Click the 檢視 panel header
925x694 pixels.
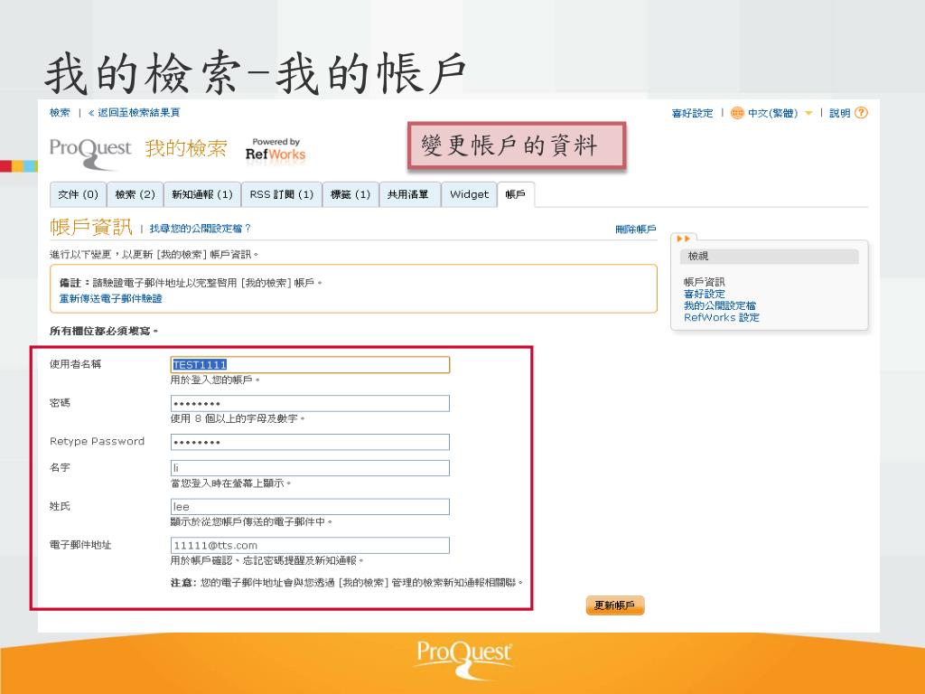[x=770, y=256]
